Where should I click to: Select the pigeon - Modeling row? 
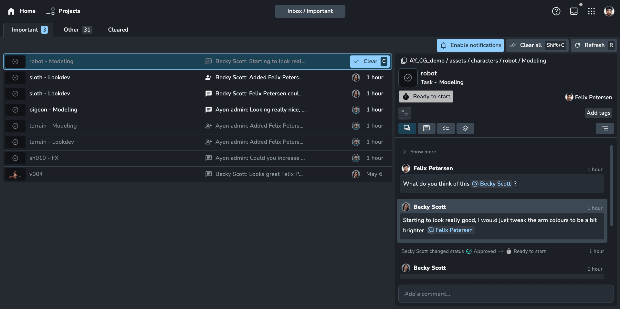[197, 110]
